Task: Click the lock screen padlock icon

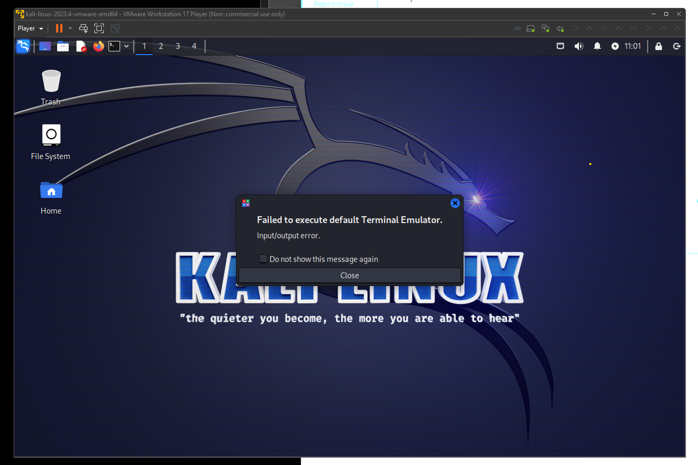Action: tap(659, 46)
